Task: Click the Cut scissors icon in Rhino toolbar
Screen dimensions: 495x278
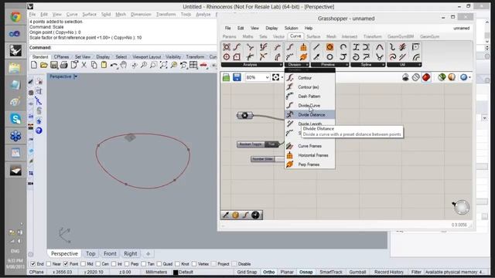Action: 84,65
